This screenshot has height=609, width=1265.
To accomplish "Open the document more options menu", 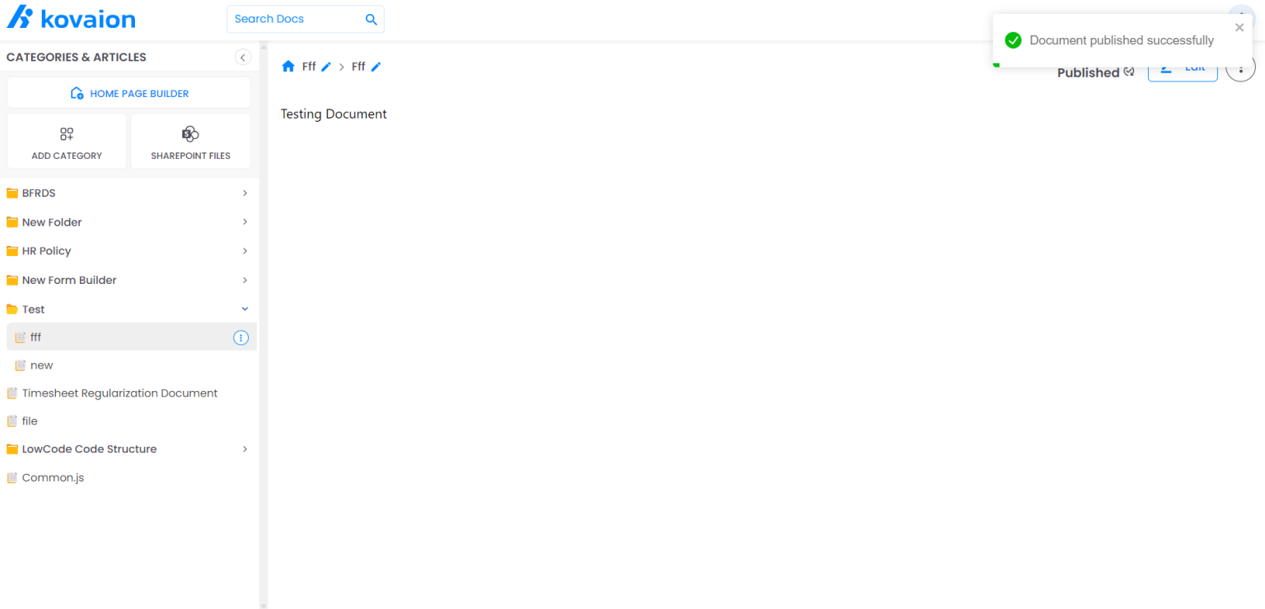I will tap(1240, 68).
